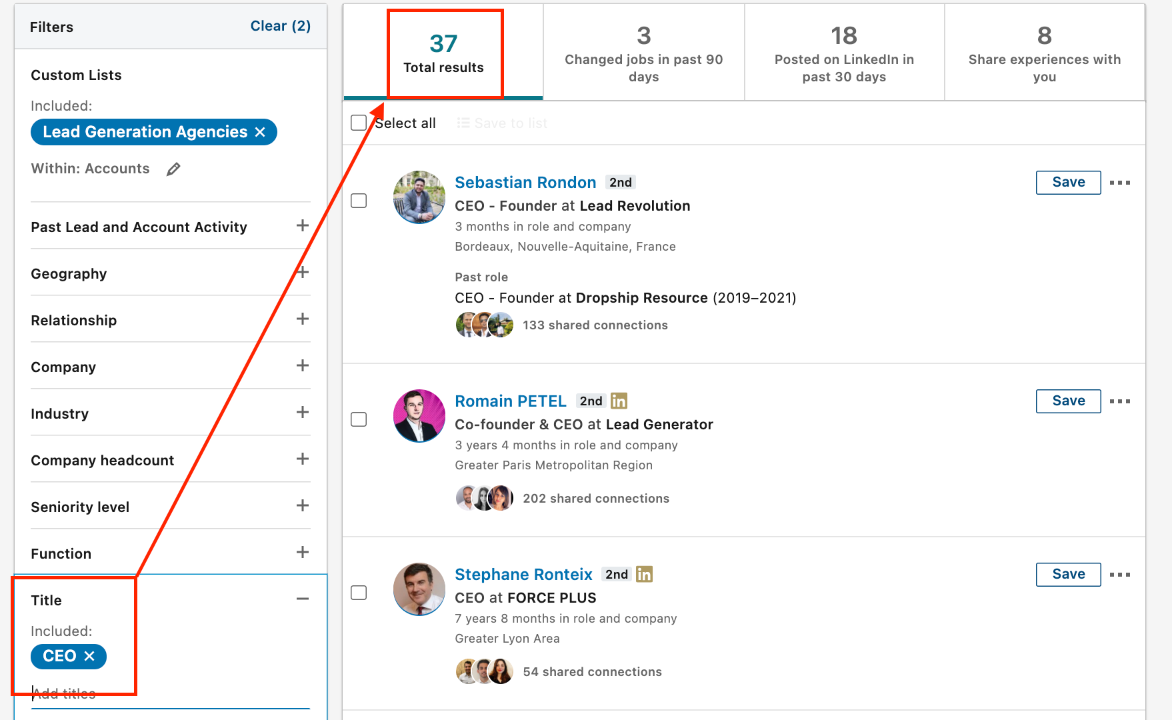
Task: Open Sebastian Rondon's profile photo
Action: click(419, 197)
